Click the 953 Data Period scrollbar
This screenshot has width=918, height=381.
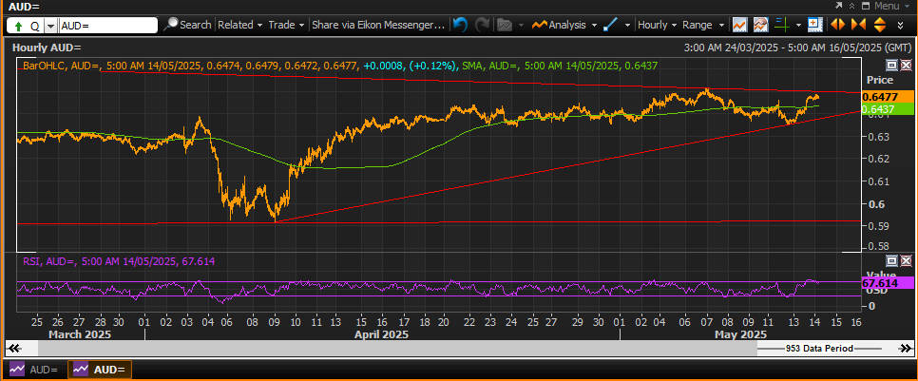click(x=819, y=349)
